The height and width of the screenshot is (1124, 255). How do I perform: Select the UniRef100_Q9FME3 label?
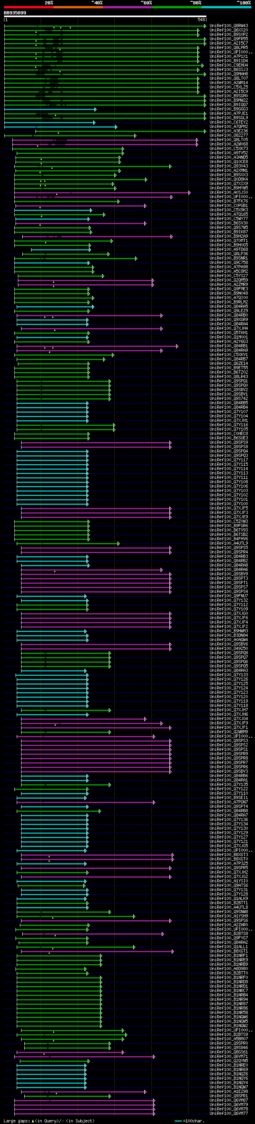(x=229, y=289)
